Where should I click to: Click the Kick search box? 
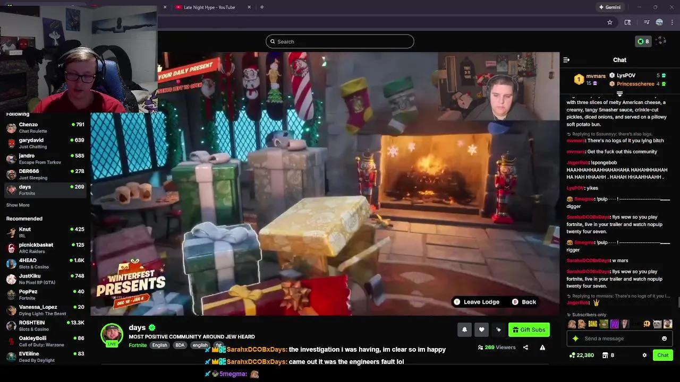(340, 41)
